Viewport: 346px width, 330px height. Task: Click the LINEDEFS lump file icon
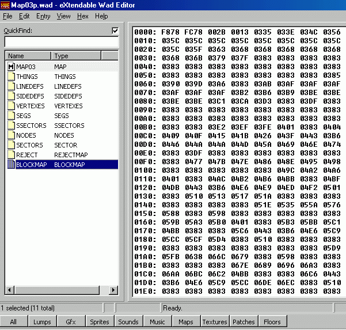tap(11, 86)
